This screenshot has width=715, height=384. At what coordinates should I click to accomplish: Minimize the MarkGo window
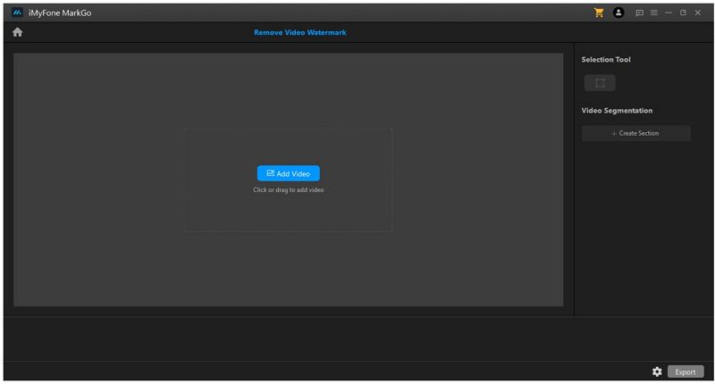(x=669, y=13)
